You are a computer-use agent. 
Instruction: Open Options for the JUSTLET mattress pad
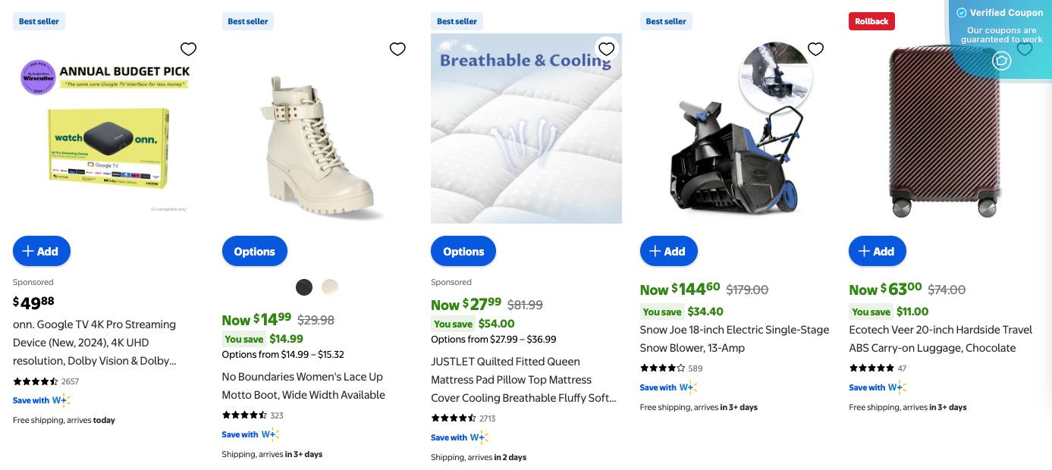click(463, 251)
